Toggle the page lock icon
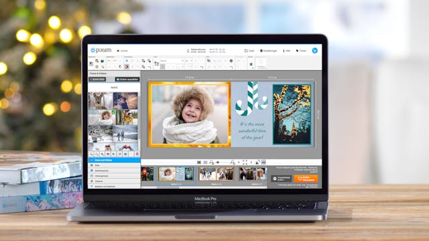The width and height of the screenshot is (429, 241). click(257, 162)
